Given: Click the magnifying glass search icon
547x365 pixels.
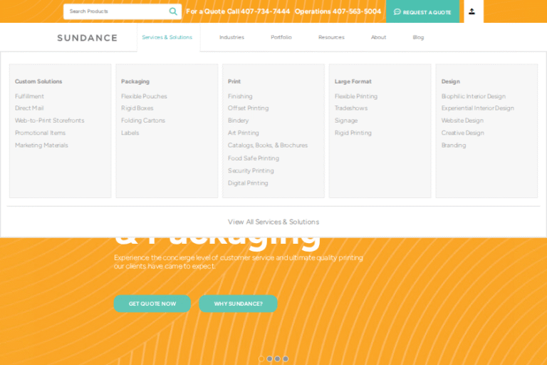Looking at the screenshot, I should click(173, 11).
